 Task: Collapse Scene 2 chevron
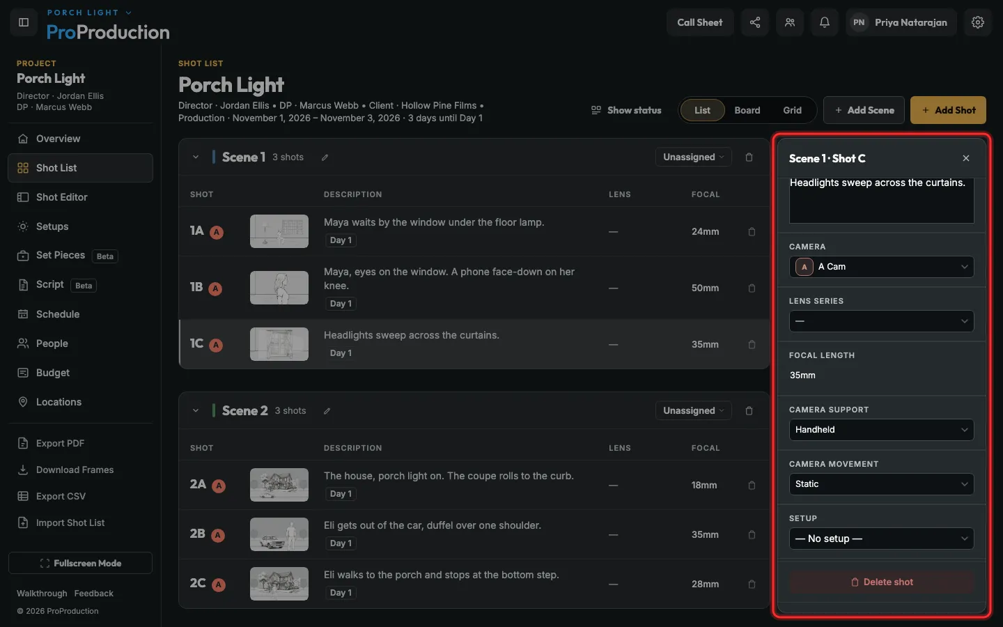196,411
